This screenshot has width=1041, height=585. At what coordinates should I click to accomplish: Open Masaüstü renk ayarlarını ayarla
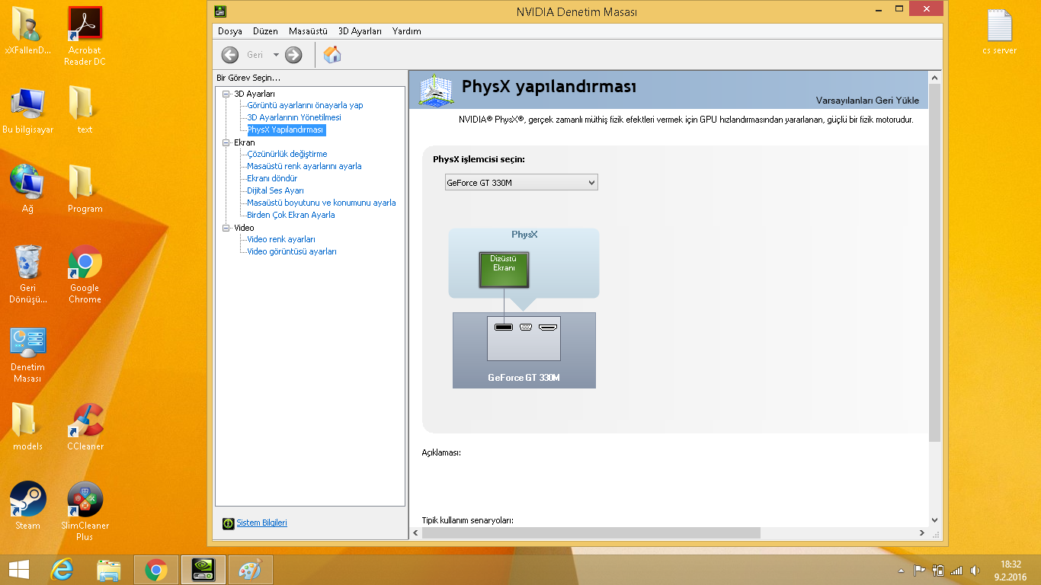pos(304,166)
